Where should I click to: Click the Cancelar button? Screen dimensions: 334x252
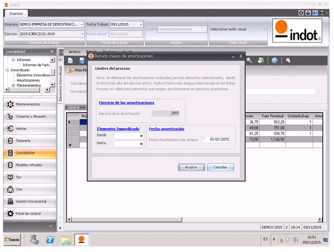220,167
